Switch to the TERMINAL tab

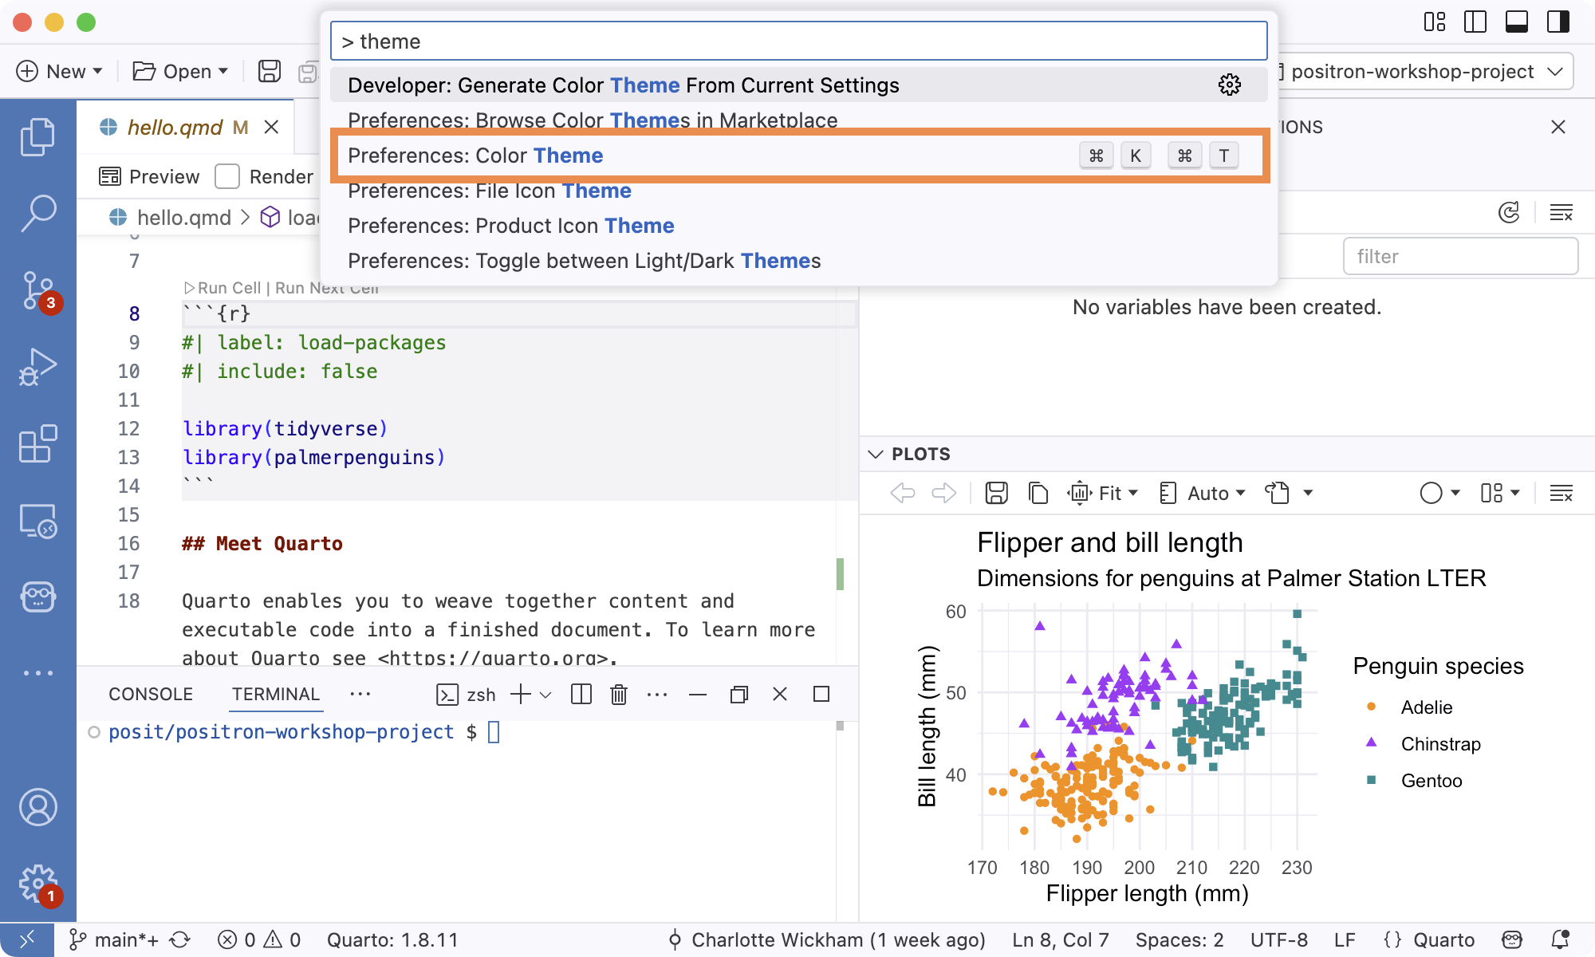276,694
